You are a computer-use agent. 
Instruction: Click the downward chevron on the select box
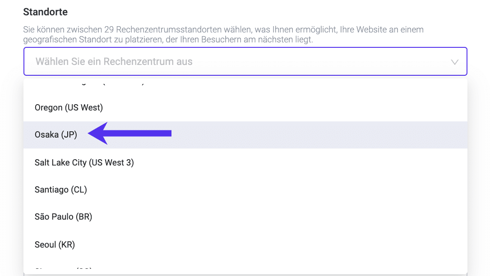454,61
